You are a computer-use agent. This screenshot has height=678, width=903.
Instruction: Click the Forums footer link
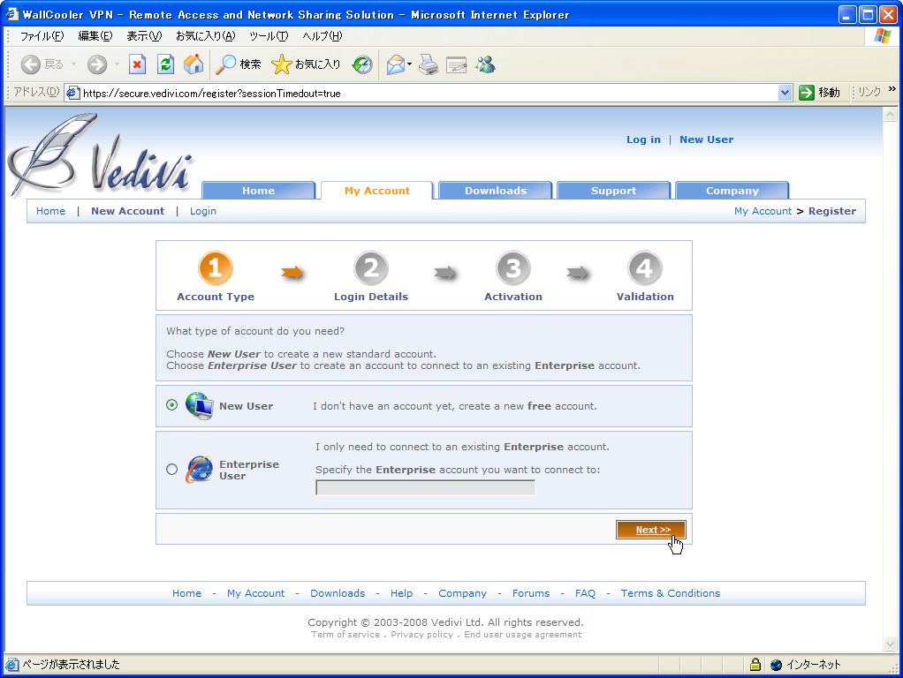[531, 593]
